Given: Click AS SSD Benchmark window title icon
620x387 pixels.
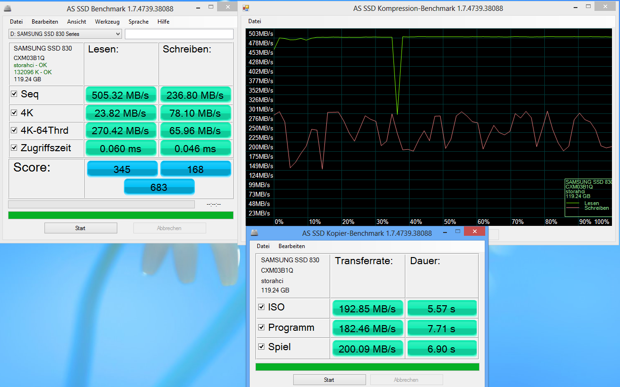Looking at the screenshot, I should [9, 9].
